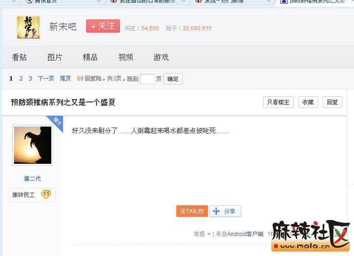Click current page number 1

11,78
